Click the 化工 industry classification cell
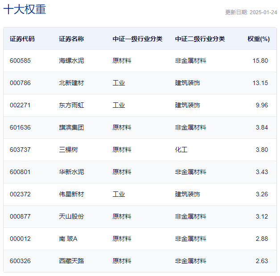This screenshot has height=276, width=280. coord(181,150)
